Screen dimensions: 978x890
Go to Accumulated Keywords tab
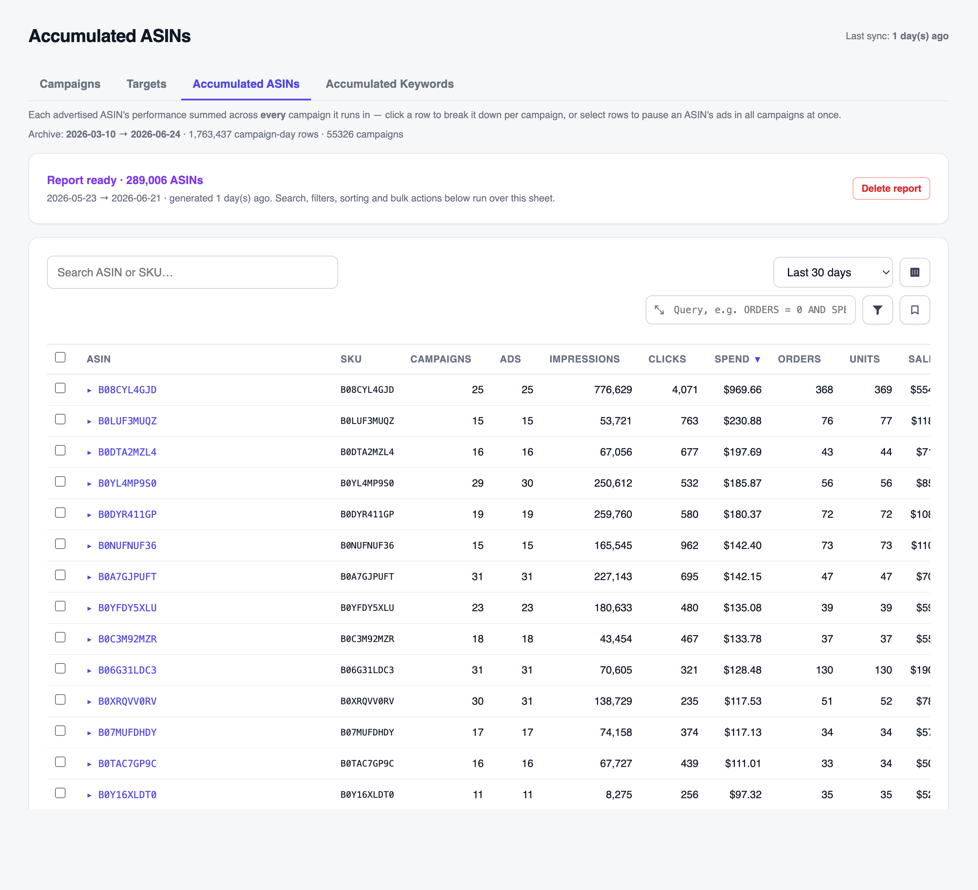tap(390, 84)
